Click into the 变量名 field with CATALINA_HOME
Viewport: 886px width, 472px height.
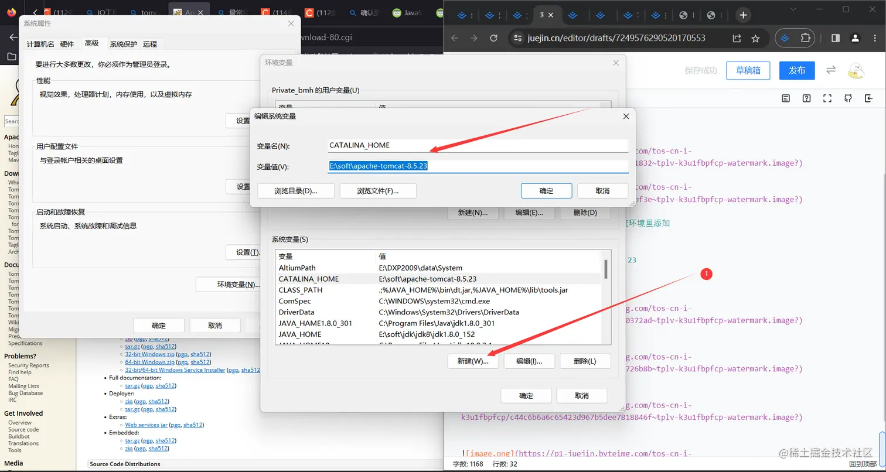[477, 145]
